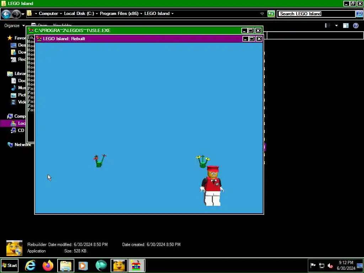The height and width of the screenshot is (273, 364).
Task: Click the network tray icon
Action: 322,265
